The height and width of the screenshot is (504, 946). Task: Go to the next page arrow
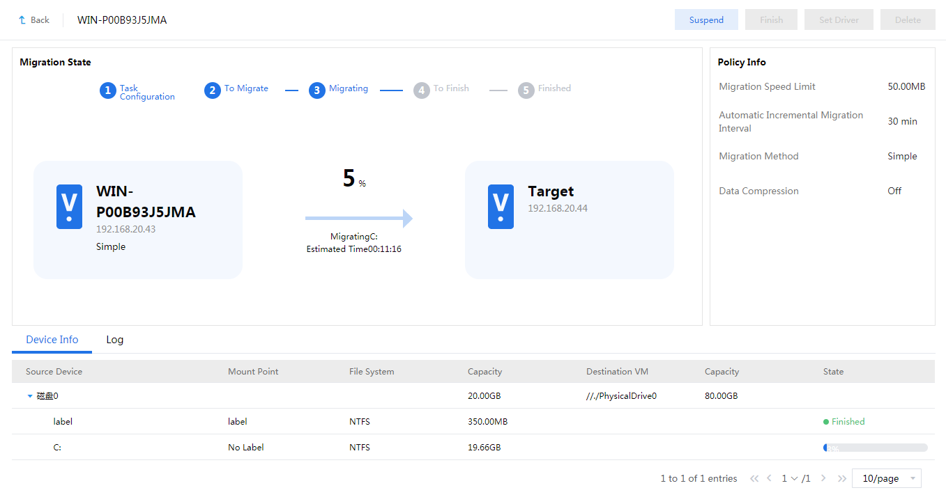823,478
